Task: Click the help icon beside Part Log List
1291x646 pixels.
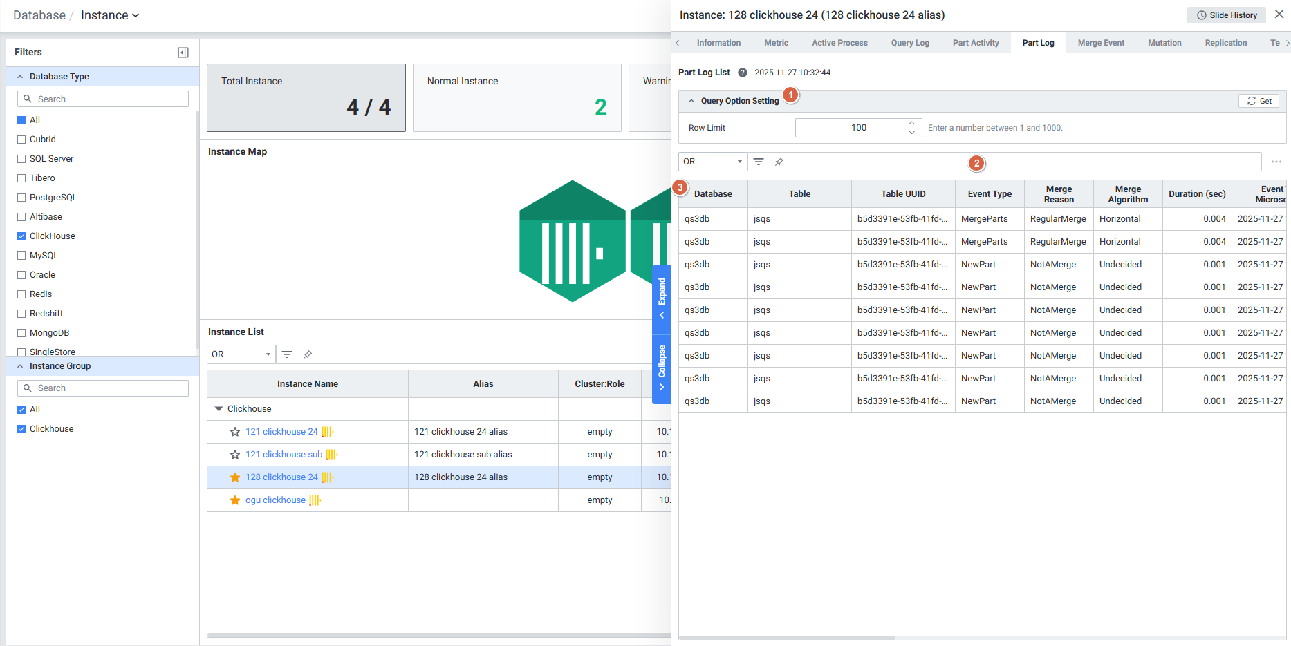Action: coord(743,73)
